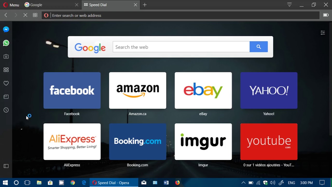The image size is (332, 187).
Task: Click the blue Google search button
Action: click(259, 47)
